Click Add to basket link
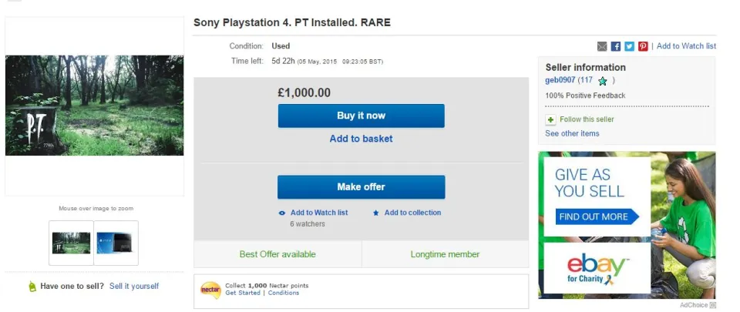This screenshot has height=312, width=740. click(361, 139)
